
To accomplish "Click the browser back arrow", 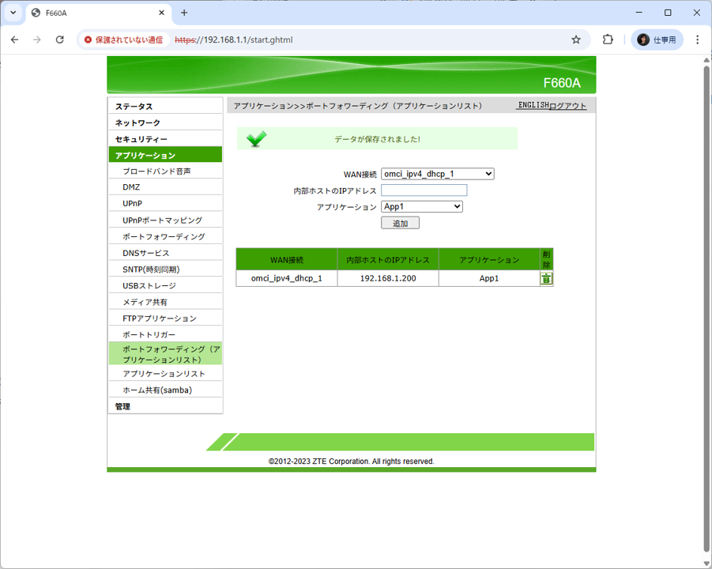I will [x=14, y=40].
